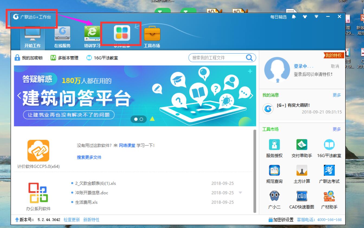The image size is (364, 228).
Task: Open the skin (shirt) icon
Action: pyautogui.click(x=305, y=17)
